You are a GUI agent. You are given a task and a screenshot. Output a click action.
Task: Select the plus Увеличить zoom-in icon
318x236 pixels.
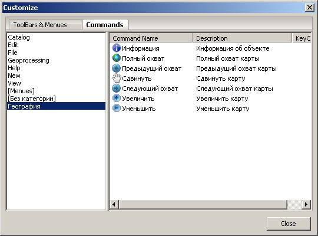[x=117, y=98]
